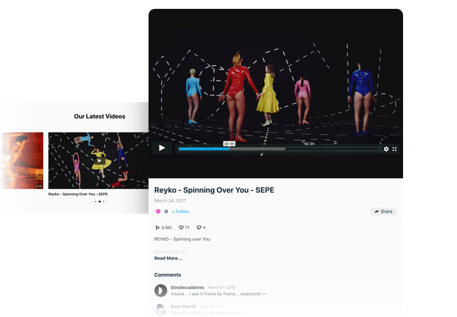Select the last carousel pagination dot
Viewport: 457px width, 317px height.
[107, 202]
